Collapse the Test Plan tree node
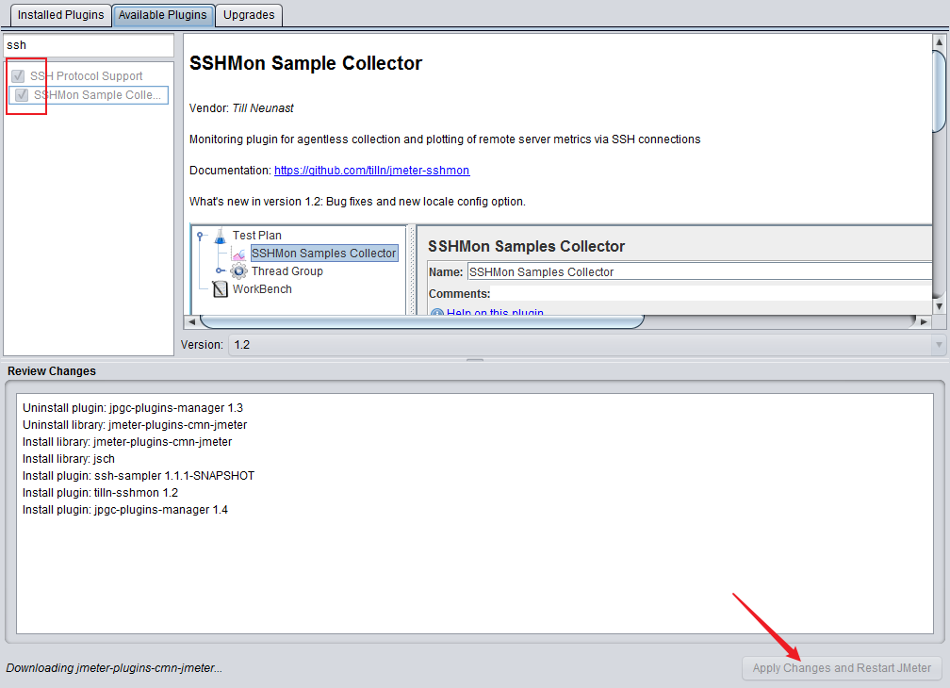The image size is (950, 688). (x=201, y=236)
